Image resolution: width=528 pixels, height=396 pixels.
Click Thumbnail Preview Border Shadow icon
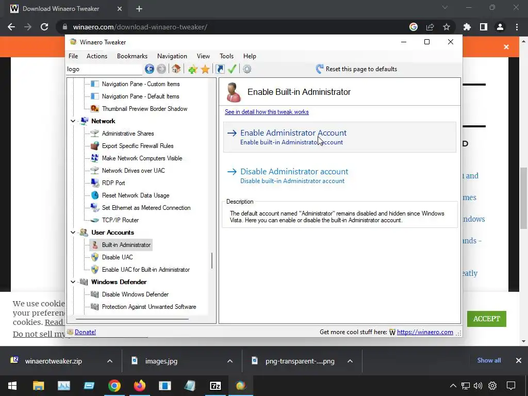(x=95, y=109)
